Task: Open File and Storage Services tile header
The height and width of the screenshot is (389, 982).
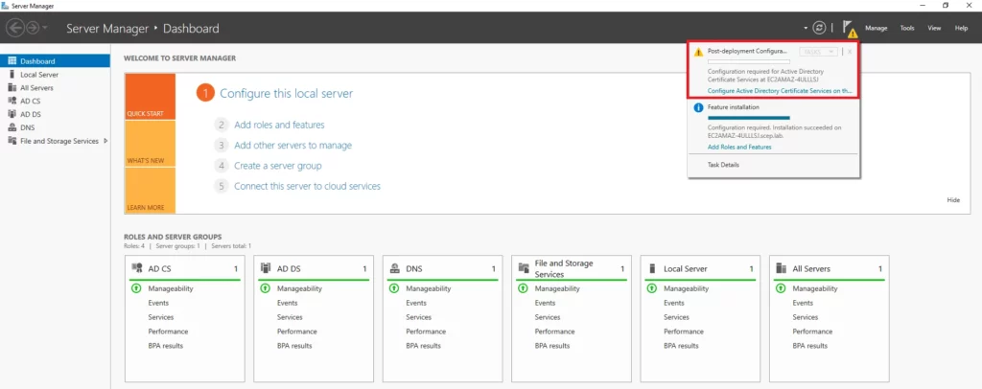Action: point(572,269)
